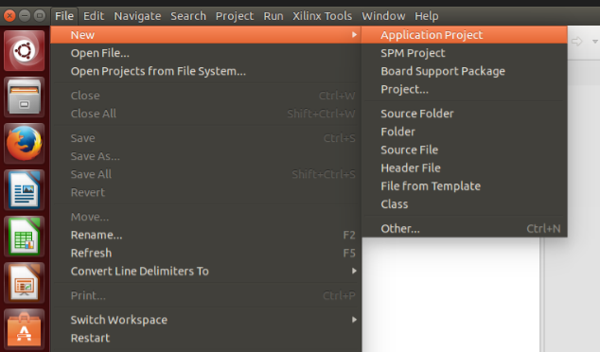
Task: Choose Board Support Package
Action: tap(465, 71)
